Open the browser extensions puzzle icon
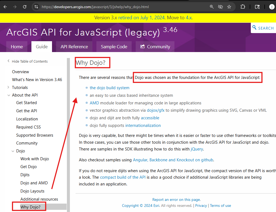This screenshot has height=212, width=276. coord(243,7)
